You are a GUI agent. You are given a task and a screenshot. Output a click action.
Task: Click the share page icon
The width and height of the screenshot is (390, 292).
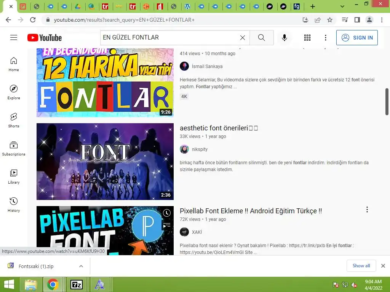[x=318, y=20]
